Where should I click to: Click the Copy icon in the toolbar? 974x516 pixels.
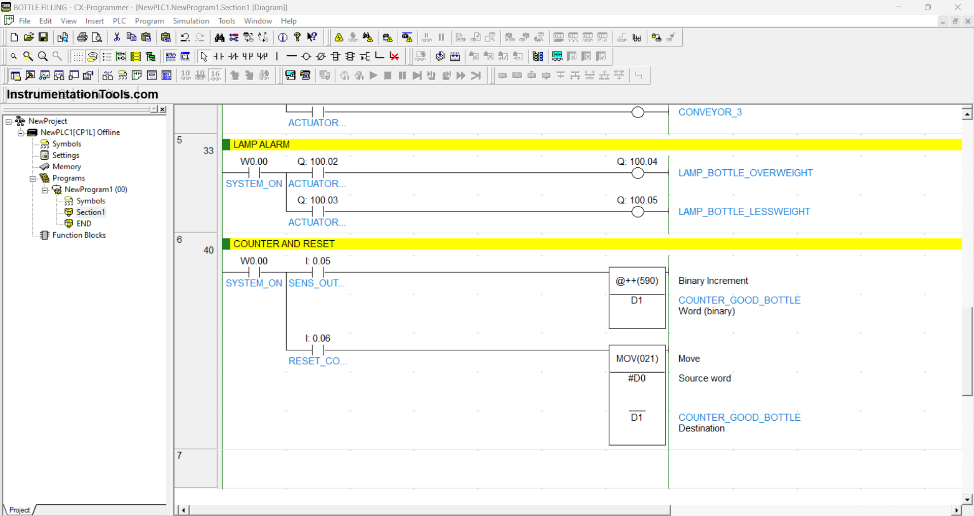pos(131,38)
